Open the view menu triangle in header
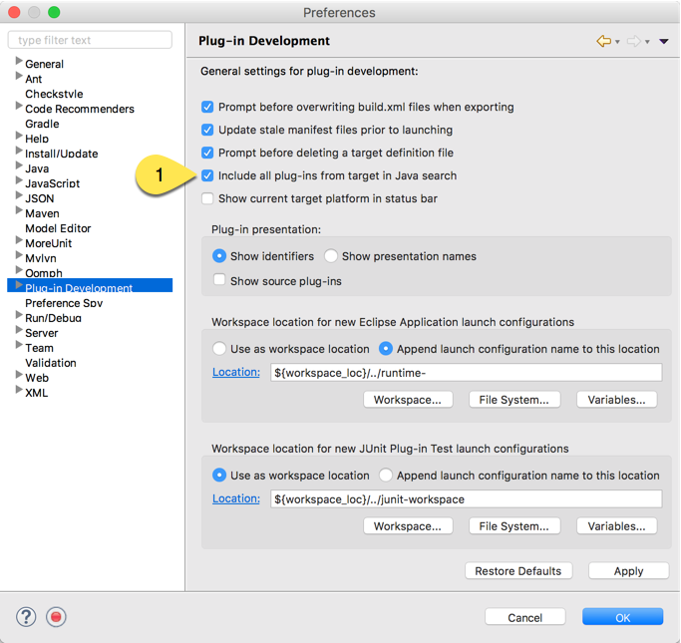This screenshot has height=643, width=681. pyautogui.click(x=664, y=41)
